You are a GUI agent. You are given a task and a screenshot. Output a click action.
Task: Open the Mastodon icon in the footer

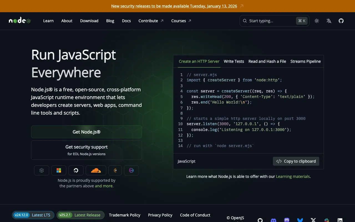click(x=286, y=220)
